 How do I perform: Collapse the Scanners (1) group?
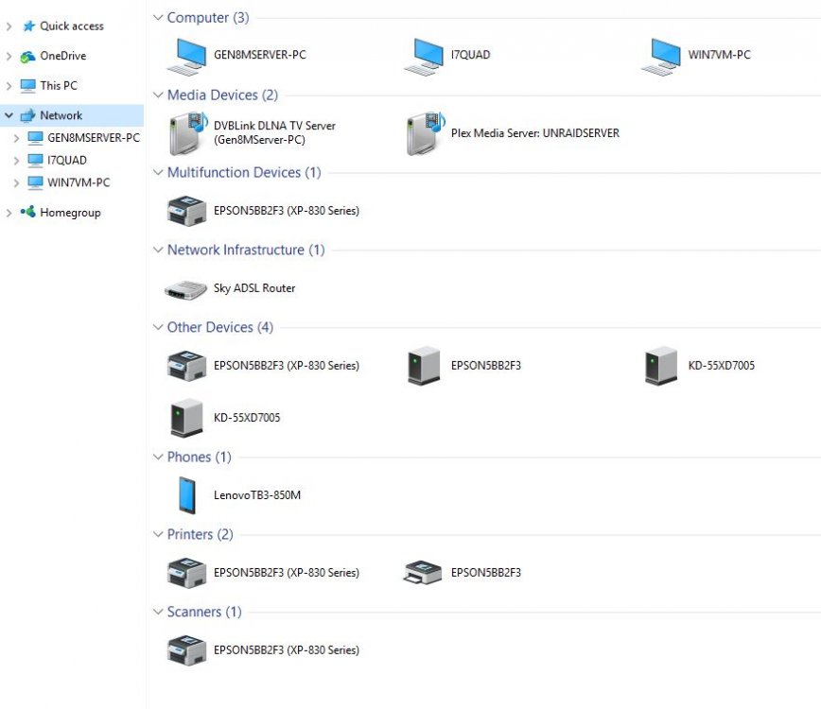point(158,612)
